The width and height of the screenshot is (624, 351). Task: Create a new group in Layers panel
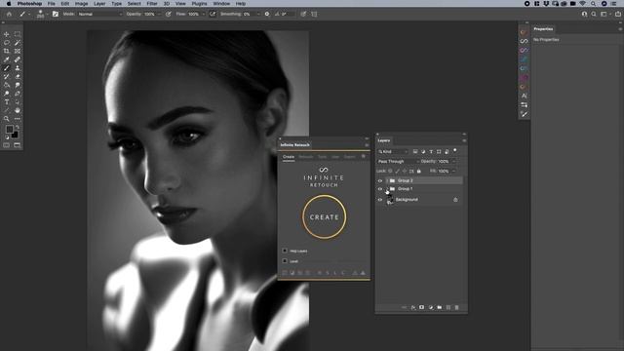click(440, 308)
